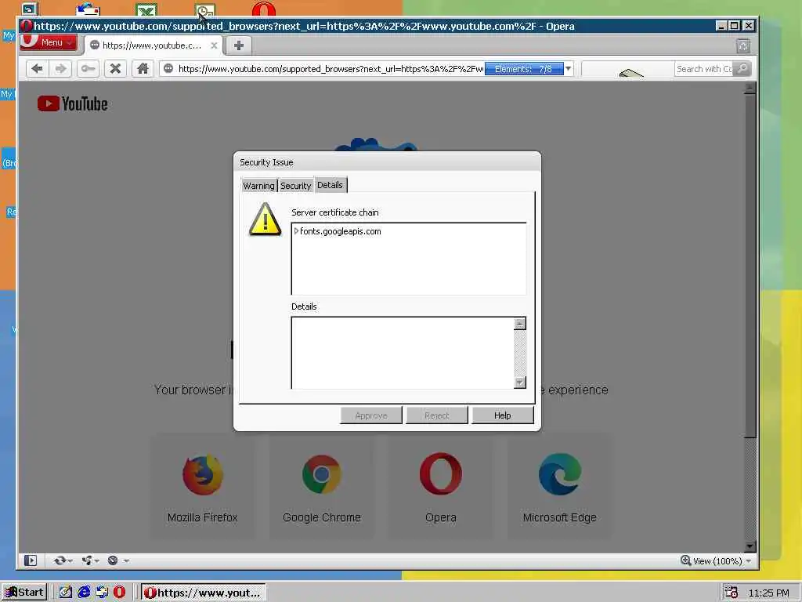
Task: Launch Internet Explorer from quick launch
Action: [84, 593]
